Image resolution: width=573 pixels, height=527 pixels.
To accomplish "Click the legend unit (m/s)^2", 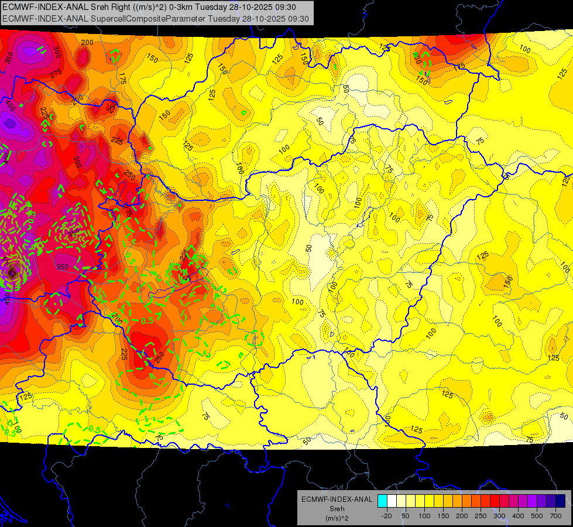I will point(337,518).
